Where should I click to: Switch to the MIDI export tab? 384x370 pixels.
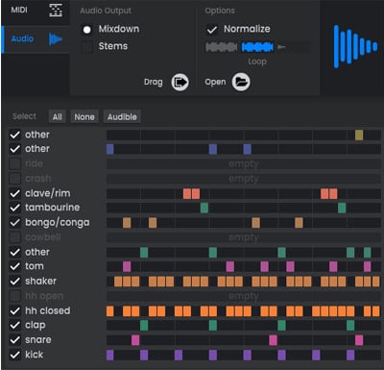point(36,12)
